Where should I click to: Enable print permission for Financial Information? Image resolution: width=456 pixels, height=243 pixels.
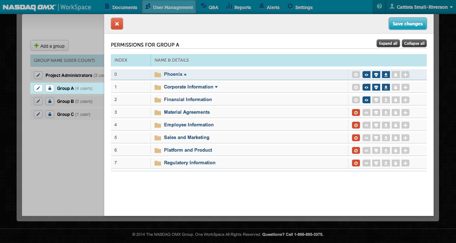tap(376, 100)
